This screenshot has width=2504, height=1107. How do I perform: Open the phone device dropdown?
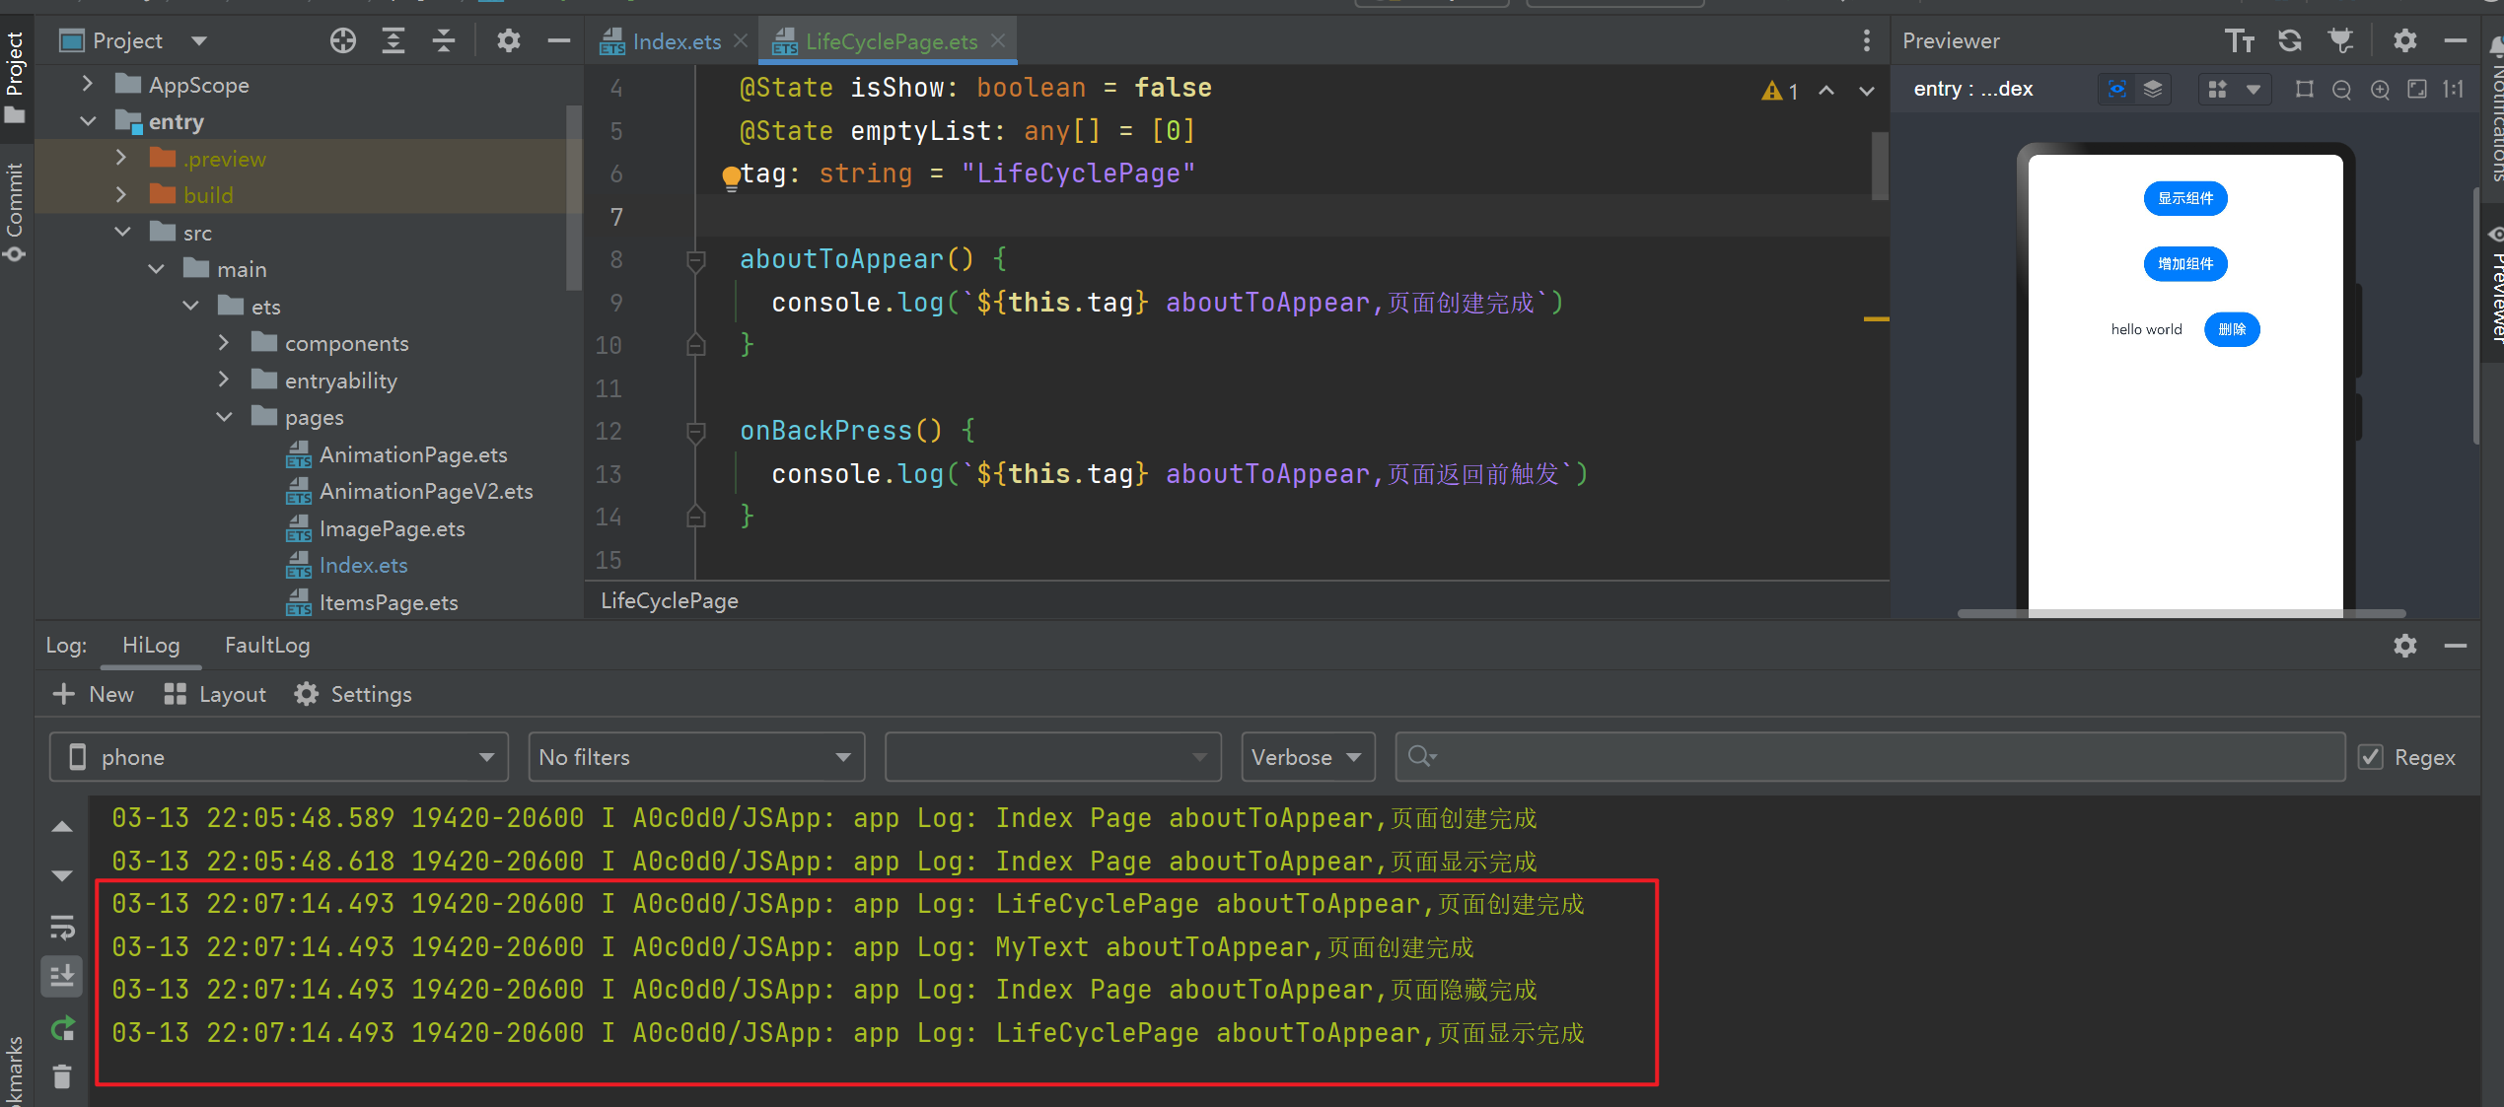pyautogui.click(x=278, y=757)
